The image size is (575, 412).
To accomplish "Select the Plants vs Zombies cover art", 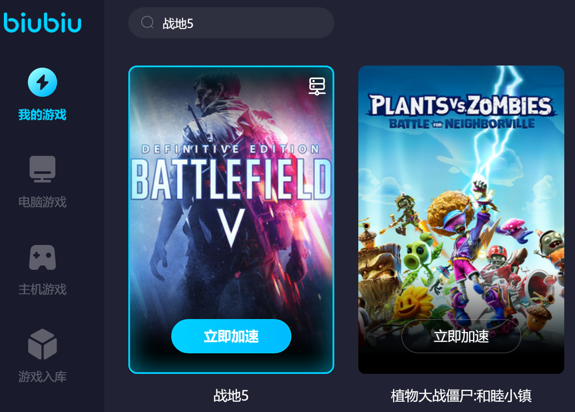I will [x=461, y=220].
